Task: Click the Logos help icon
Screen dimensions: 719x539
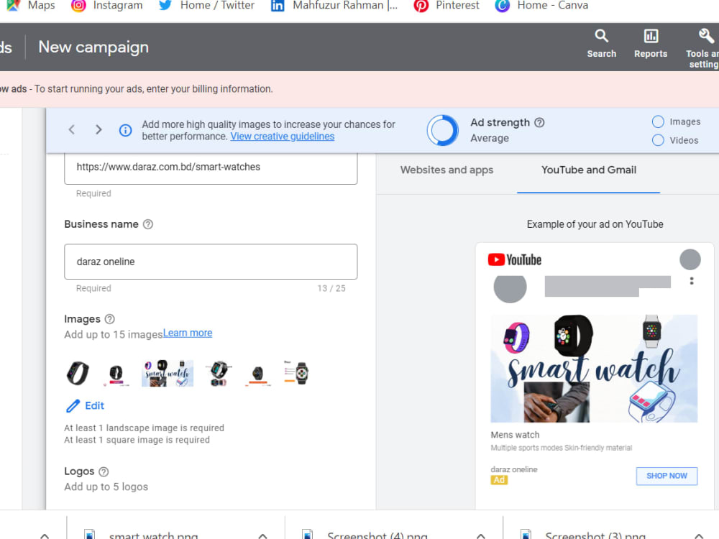Action: click(104, 471)
